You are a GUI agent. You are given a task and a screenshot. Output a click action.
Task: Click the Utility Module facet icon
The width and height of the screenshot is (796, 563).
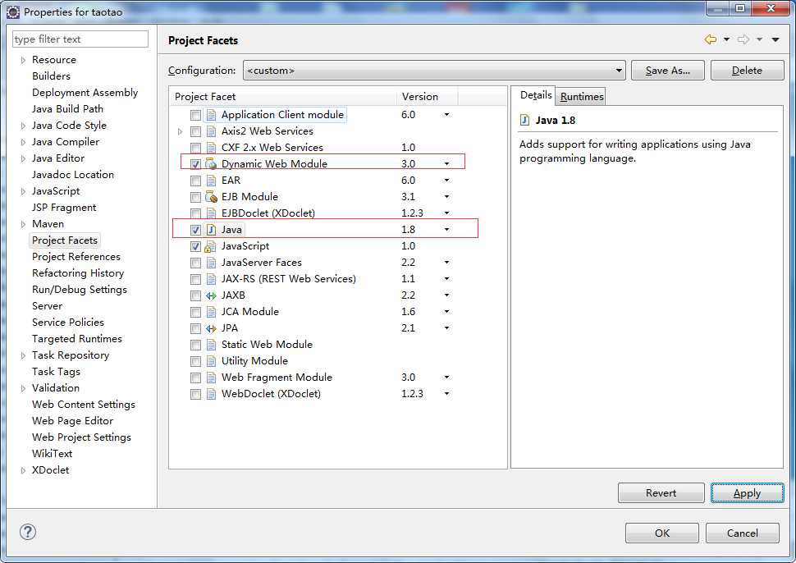pyautogui.click(x=211, y=361)
